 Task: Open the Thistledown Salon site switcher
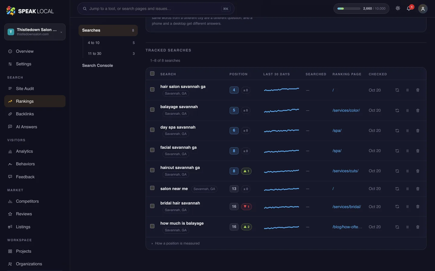pyautogui.click(x=35, y=32)
